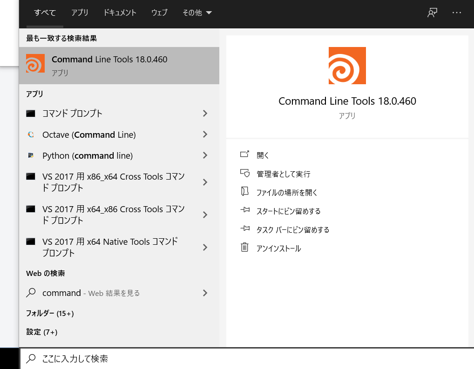Switch to the ドキュメント tab
Viewport: 474px width, 369px height.
pyautogui.click(x=120, y=13)
